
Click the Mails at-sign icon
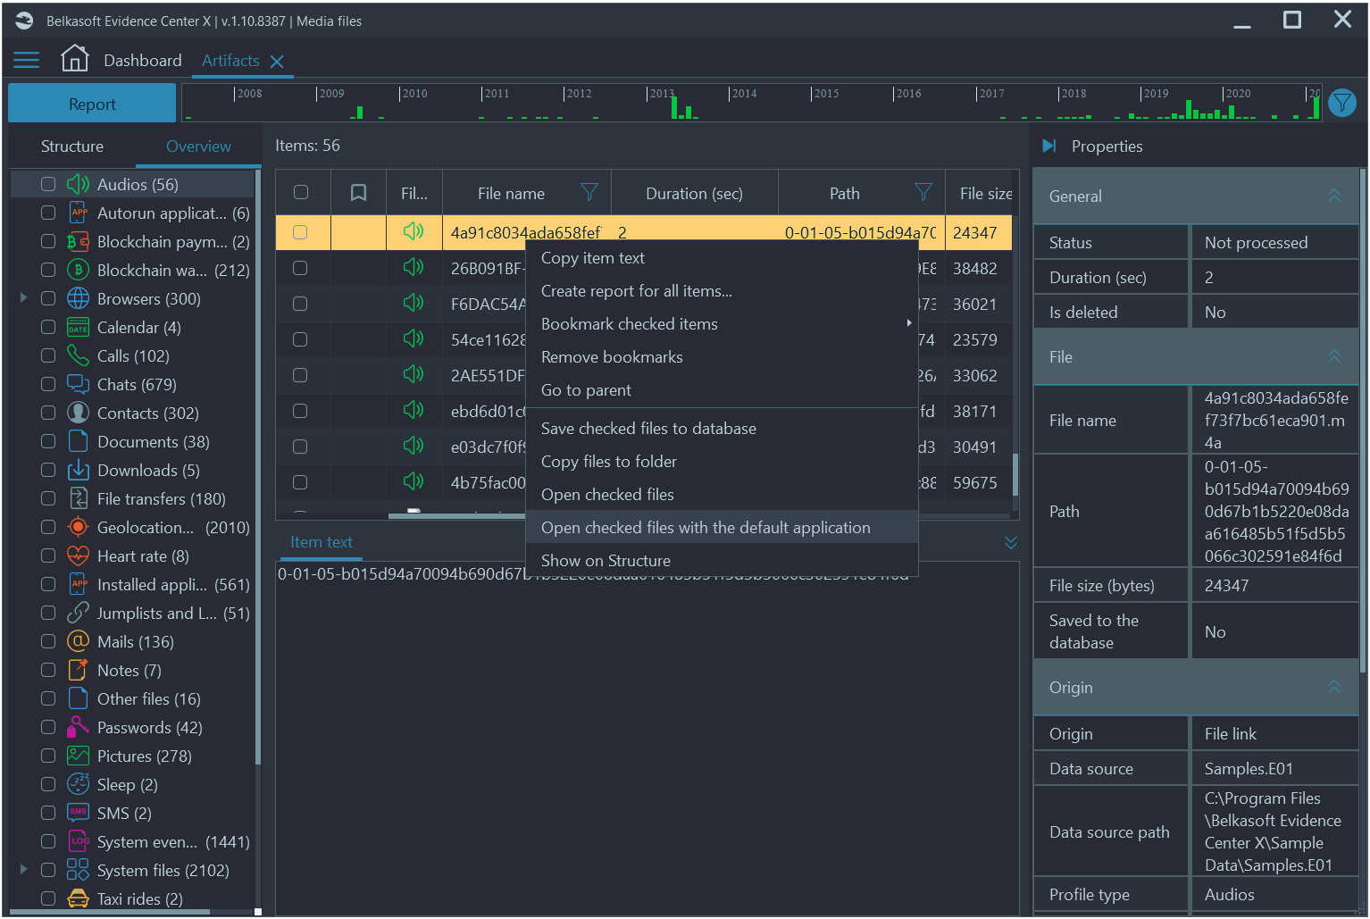[x=79, y=641]
